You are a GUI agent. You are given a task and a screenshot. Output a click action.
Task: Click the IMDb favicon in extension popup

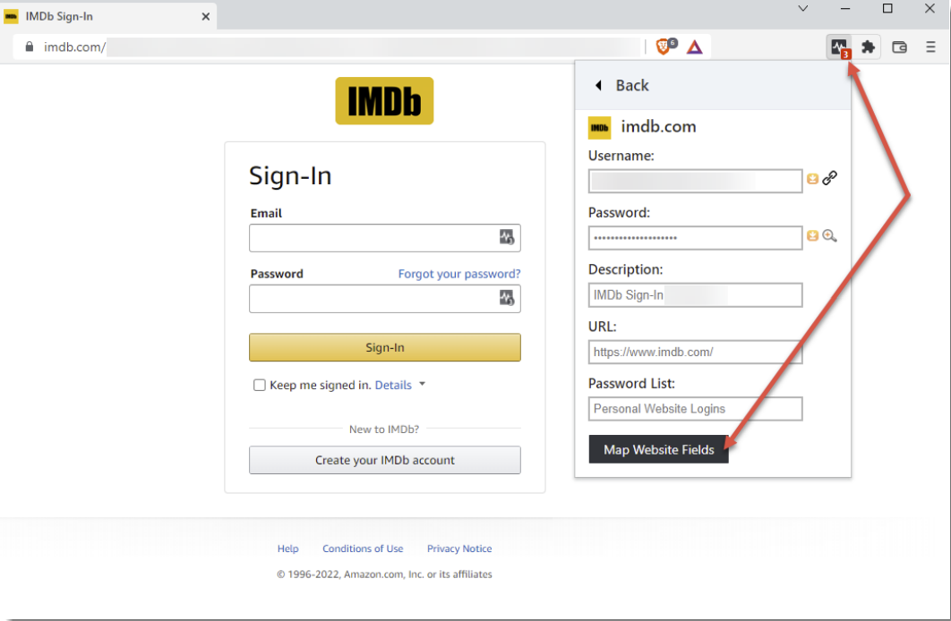point(599,128)
